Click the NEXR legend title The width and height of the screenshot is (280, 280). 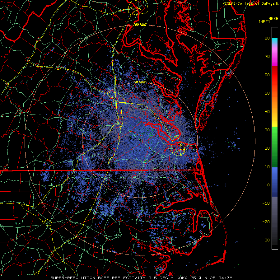point(273,19)
